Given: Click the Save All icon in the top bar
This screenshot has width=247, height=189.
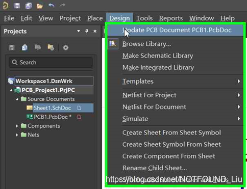Looking at the screenshot, I should pos(29,6).
